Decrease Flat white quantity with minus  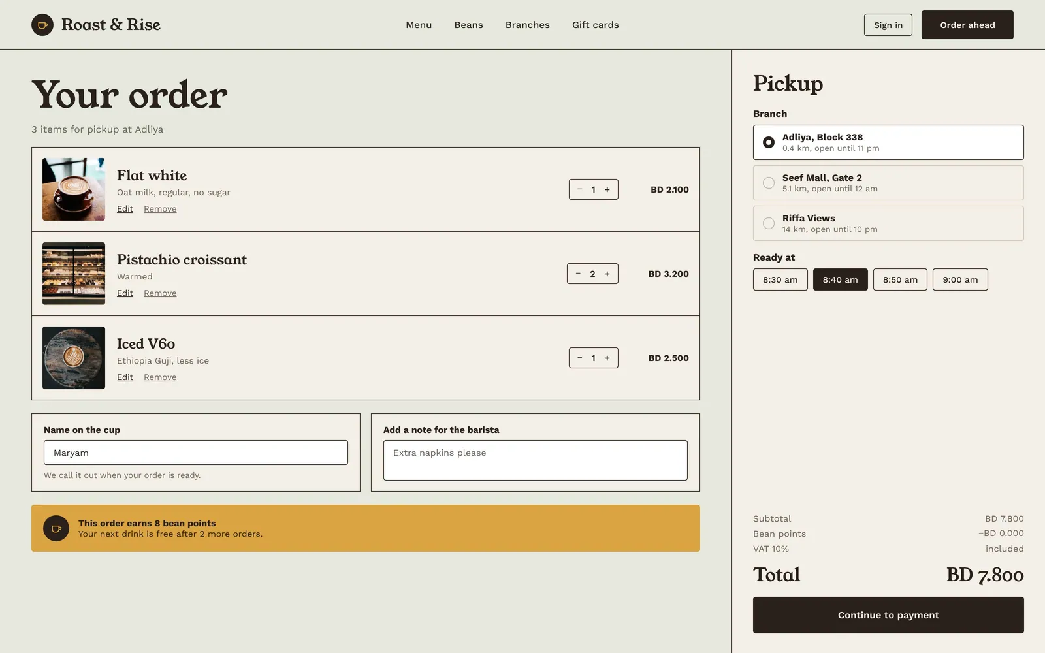(579, 189)
